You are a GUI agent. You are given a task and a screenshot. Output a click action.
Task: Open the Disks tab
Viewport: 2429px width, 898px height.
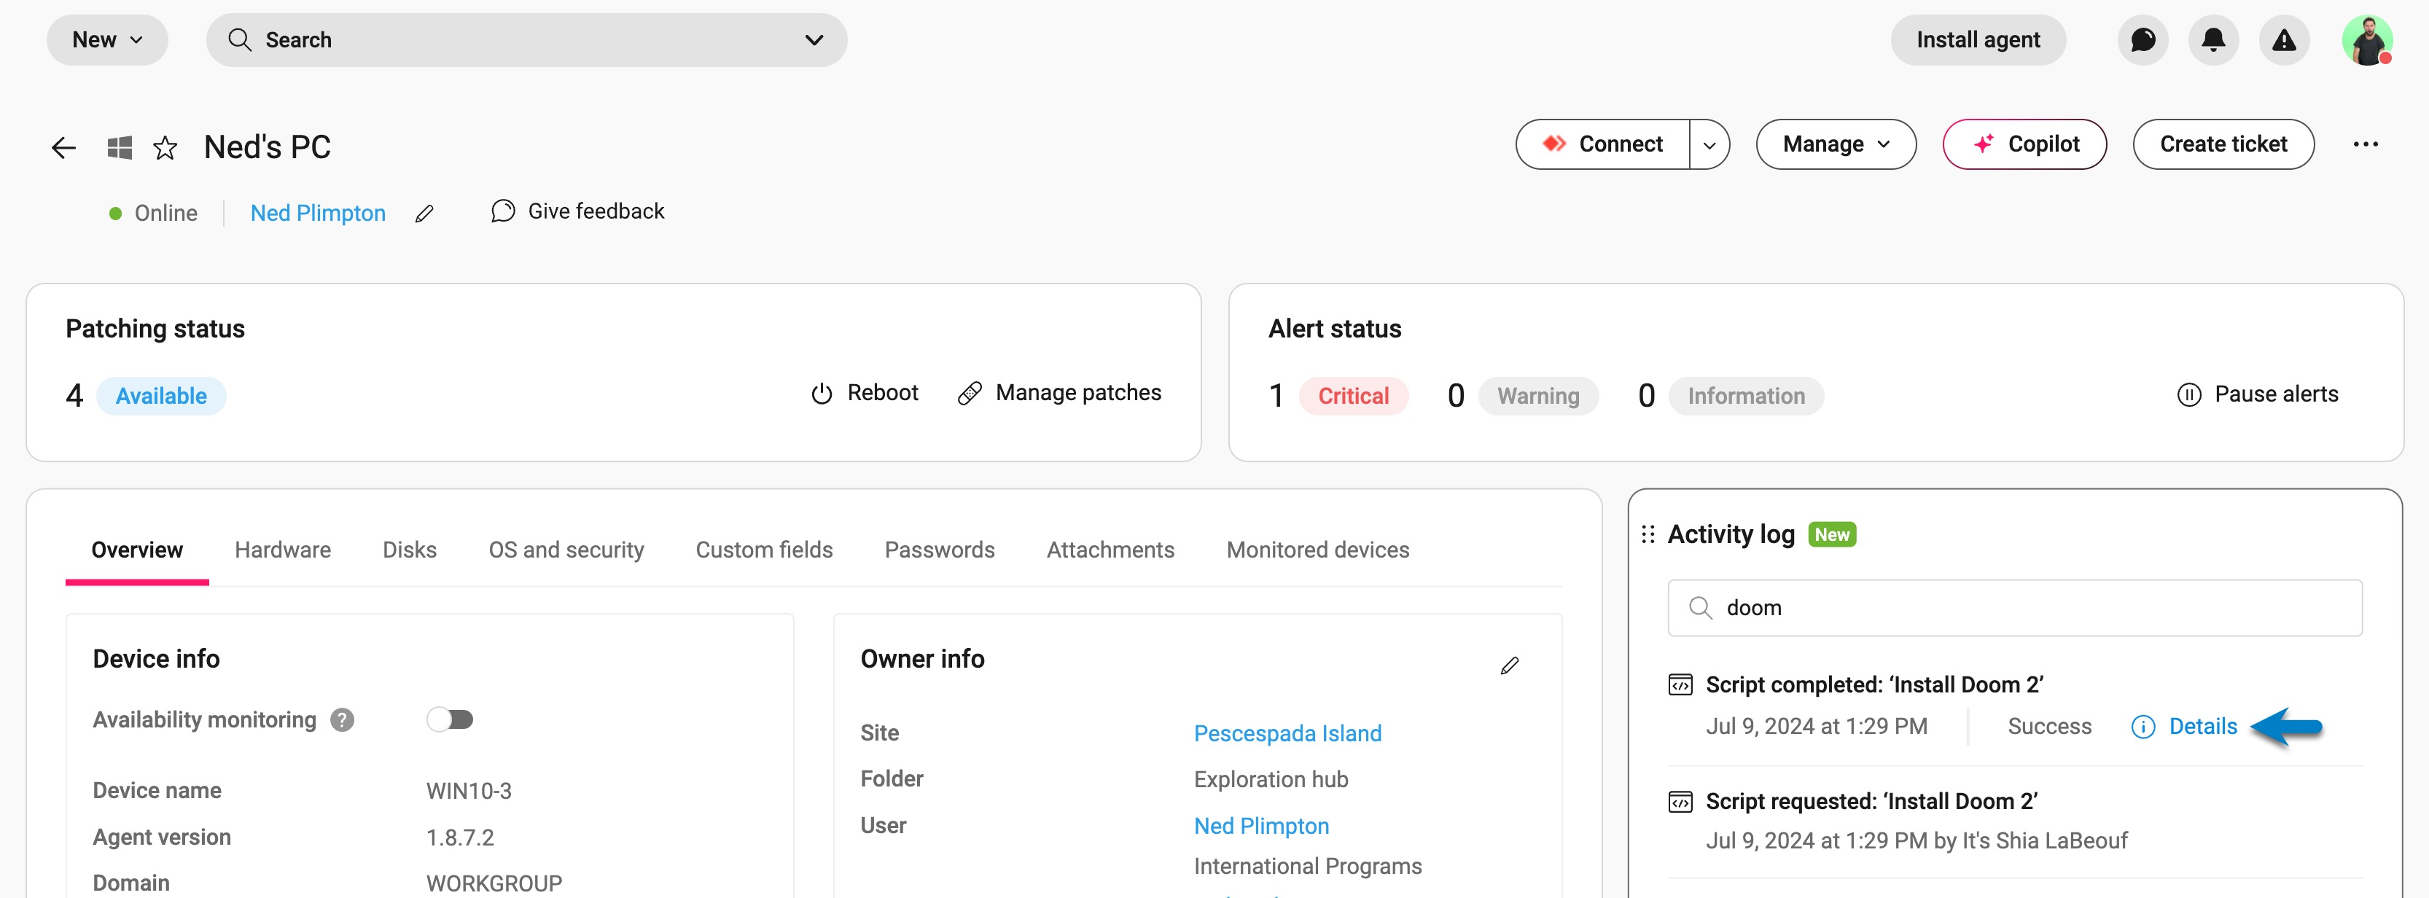point(409,550)
